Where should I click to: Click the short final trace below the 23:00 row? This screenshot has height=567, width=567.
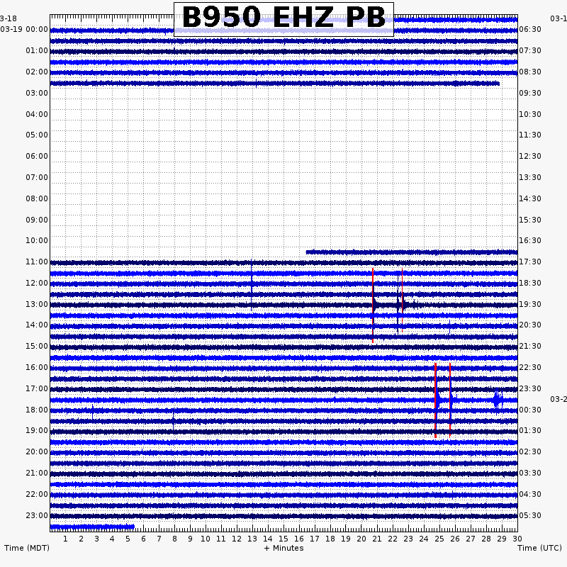point(92,527)
